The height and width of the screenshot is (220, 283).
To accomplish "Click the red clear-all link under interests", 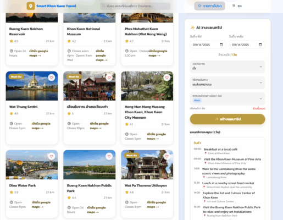I will point(259,108).
